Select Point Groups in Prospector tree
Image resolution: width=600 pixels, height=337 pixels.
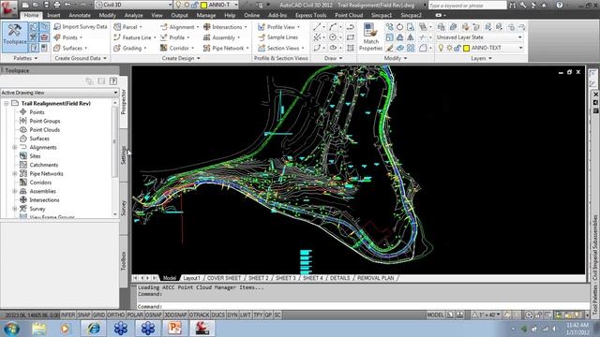(45, 121)
